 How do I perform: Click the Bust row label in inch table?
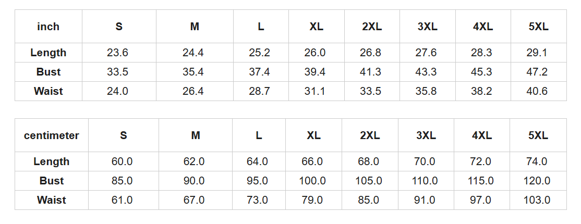pos(48,72)
